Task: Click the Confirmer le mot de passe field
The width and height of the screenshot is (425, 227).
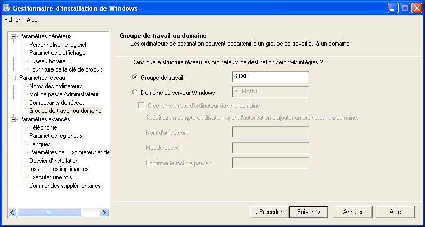Action: [270, 163]
